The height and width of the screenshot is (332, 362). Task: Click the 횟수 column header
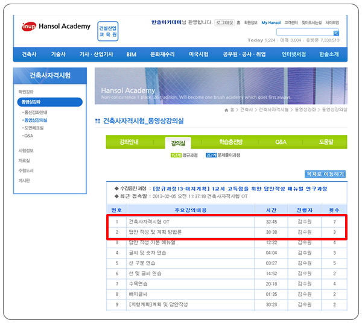point(334,210)
